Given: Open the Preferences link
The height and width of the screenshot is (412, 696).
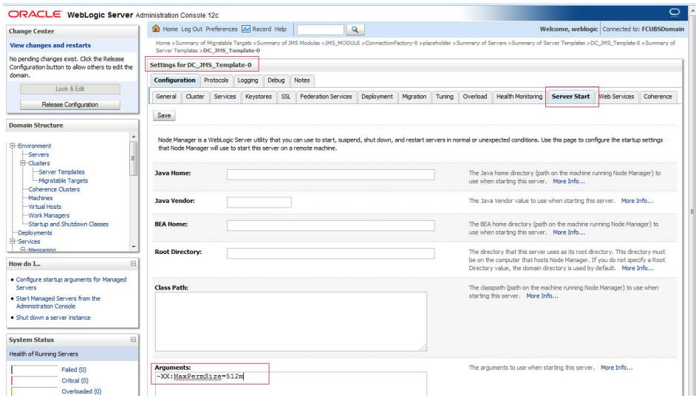Looking at the screenshot, I should pyautogui.click(x=222, y=29).
